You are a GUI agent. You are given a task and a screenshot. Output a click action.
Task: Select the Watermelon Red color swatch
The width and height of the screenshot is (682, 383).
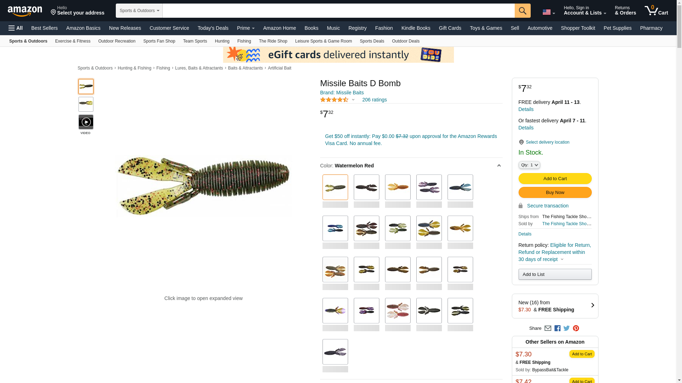[335, 187]
